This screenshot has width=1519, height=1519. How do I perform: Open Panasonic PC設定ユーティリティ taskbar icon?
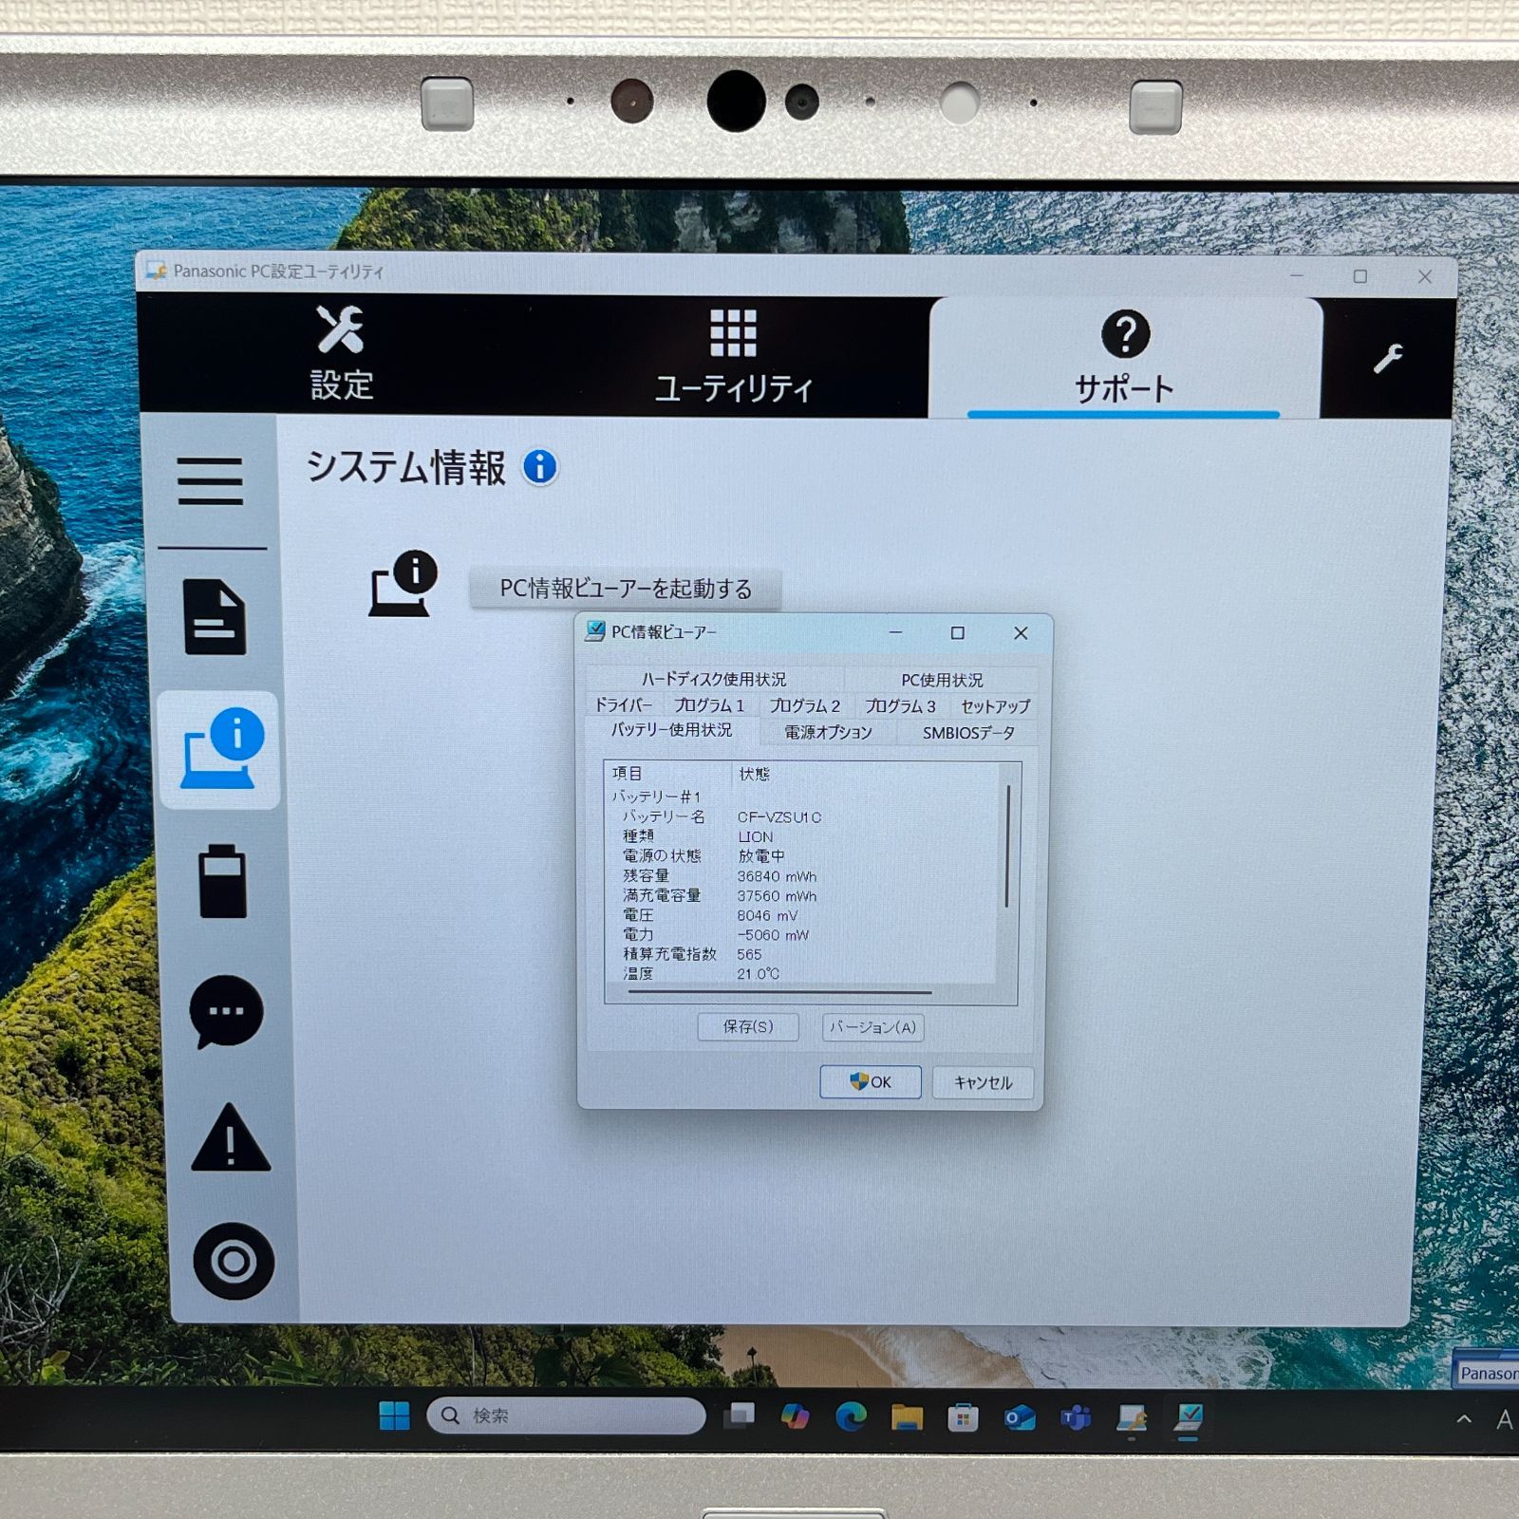(x=1132, y=1418)
